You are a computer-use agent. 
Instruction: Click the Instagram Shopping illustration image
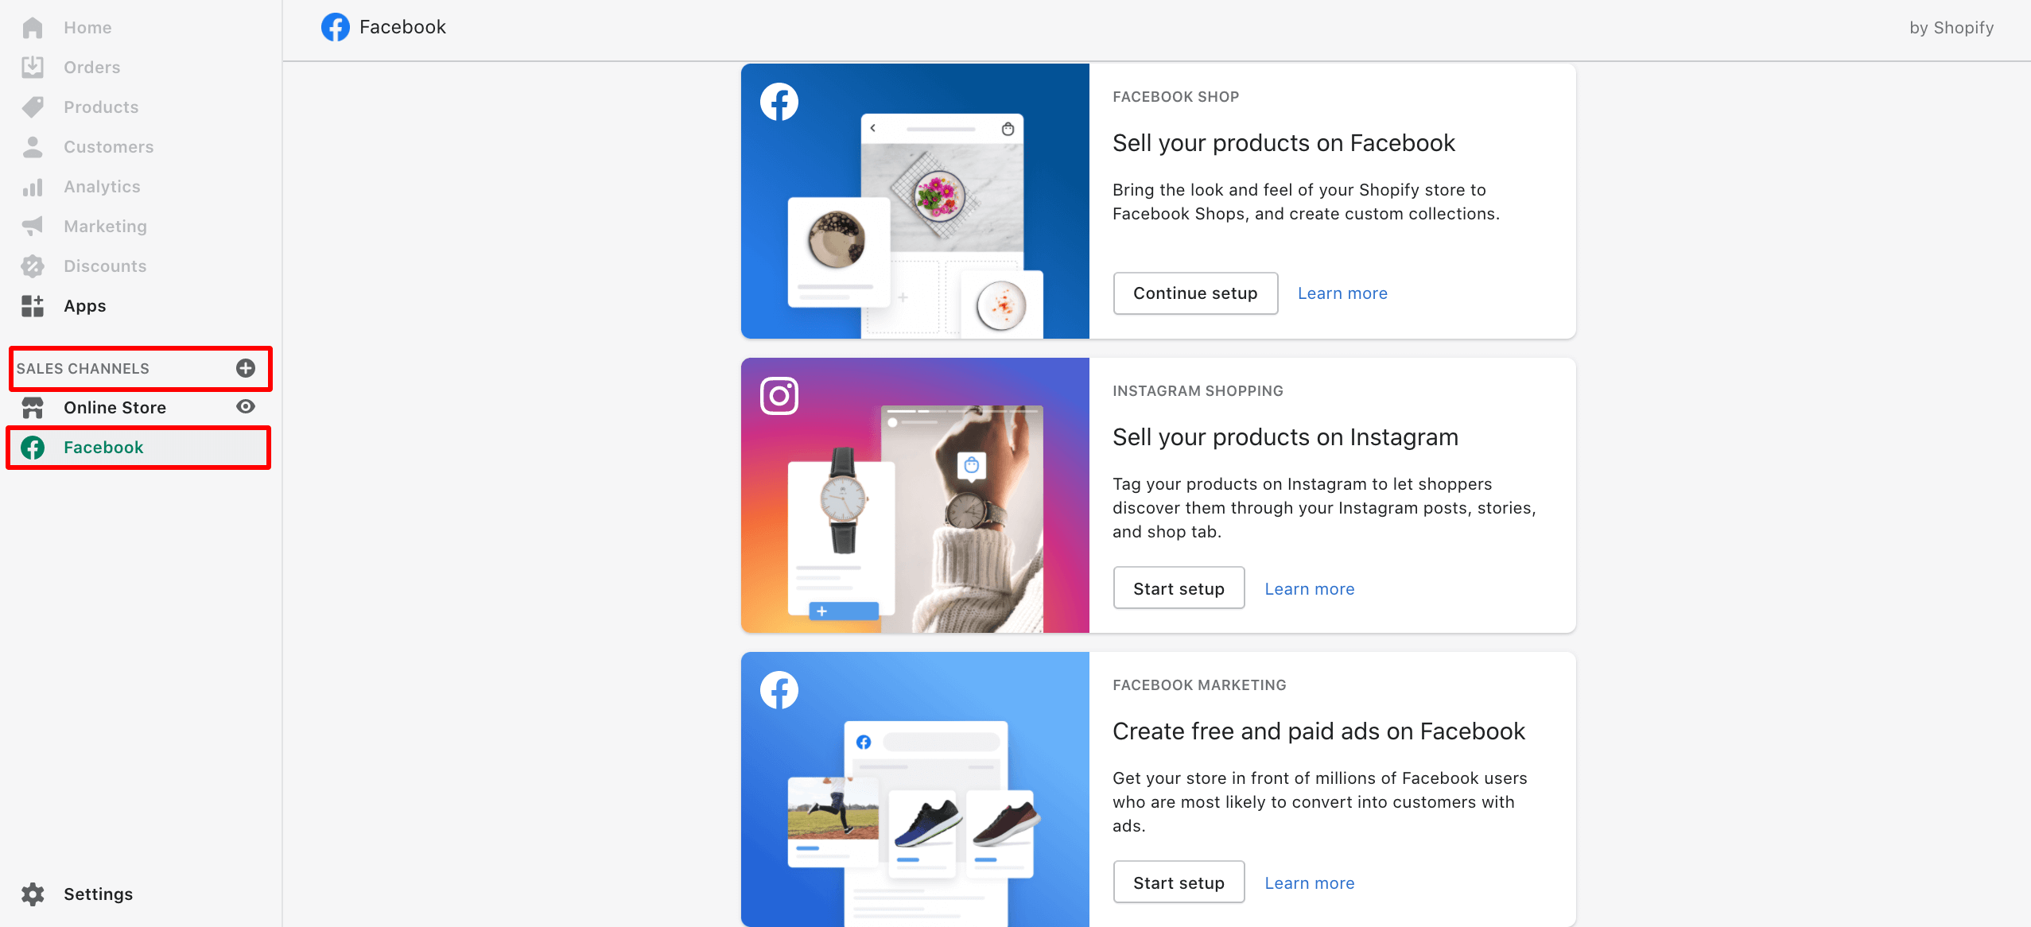(x=915, y=495)
